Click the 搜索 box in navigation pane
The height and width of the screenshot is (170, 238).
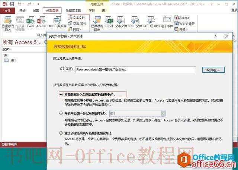(x=23, y=49)
